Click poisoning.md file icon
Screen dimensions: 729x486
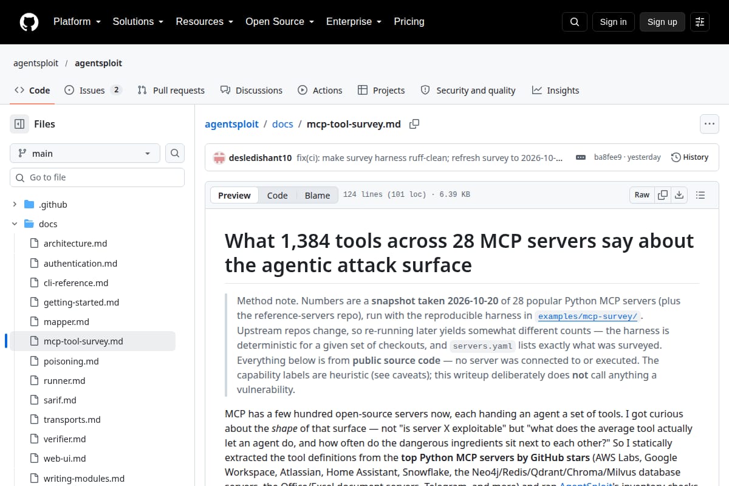click(x=34, y=361)
